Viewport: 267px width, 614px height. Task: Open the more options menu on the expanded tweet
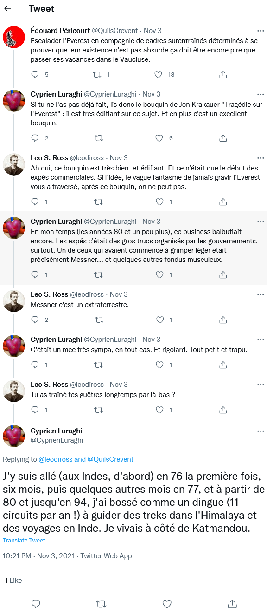click(x=260, y=431)
